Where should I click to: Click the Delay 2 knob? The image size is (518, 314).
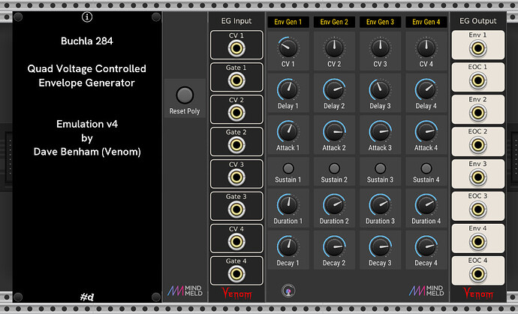click(334, 89)
